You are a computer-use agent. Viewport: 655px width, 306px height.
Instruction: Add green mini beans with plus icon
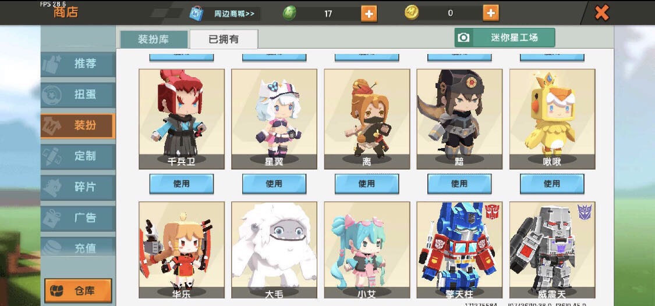[x=368, y=13]
